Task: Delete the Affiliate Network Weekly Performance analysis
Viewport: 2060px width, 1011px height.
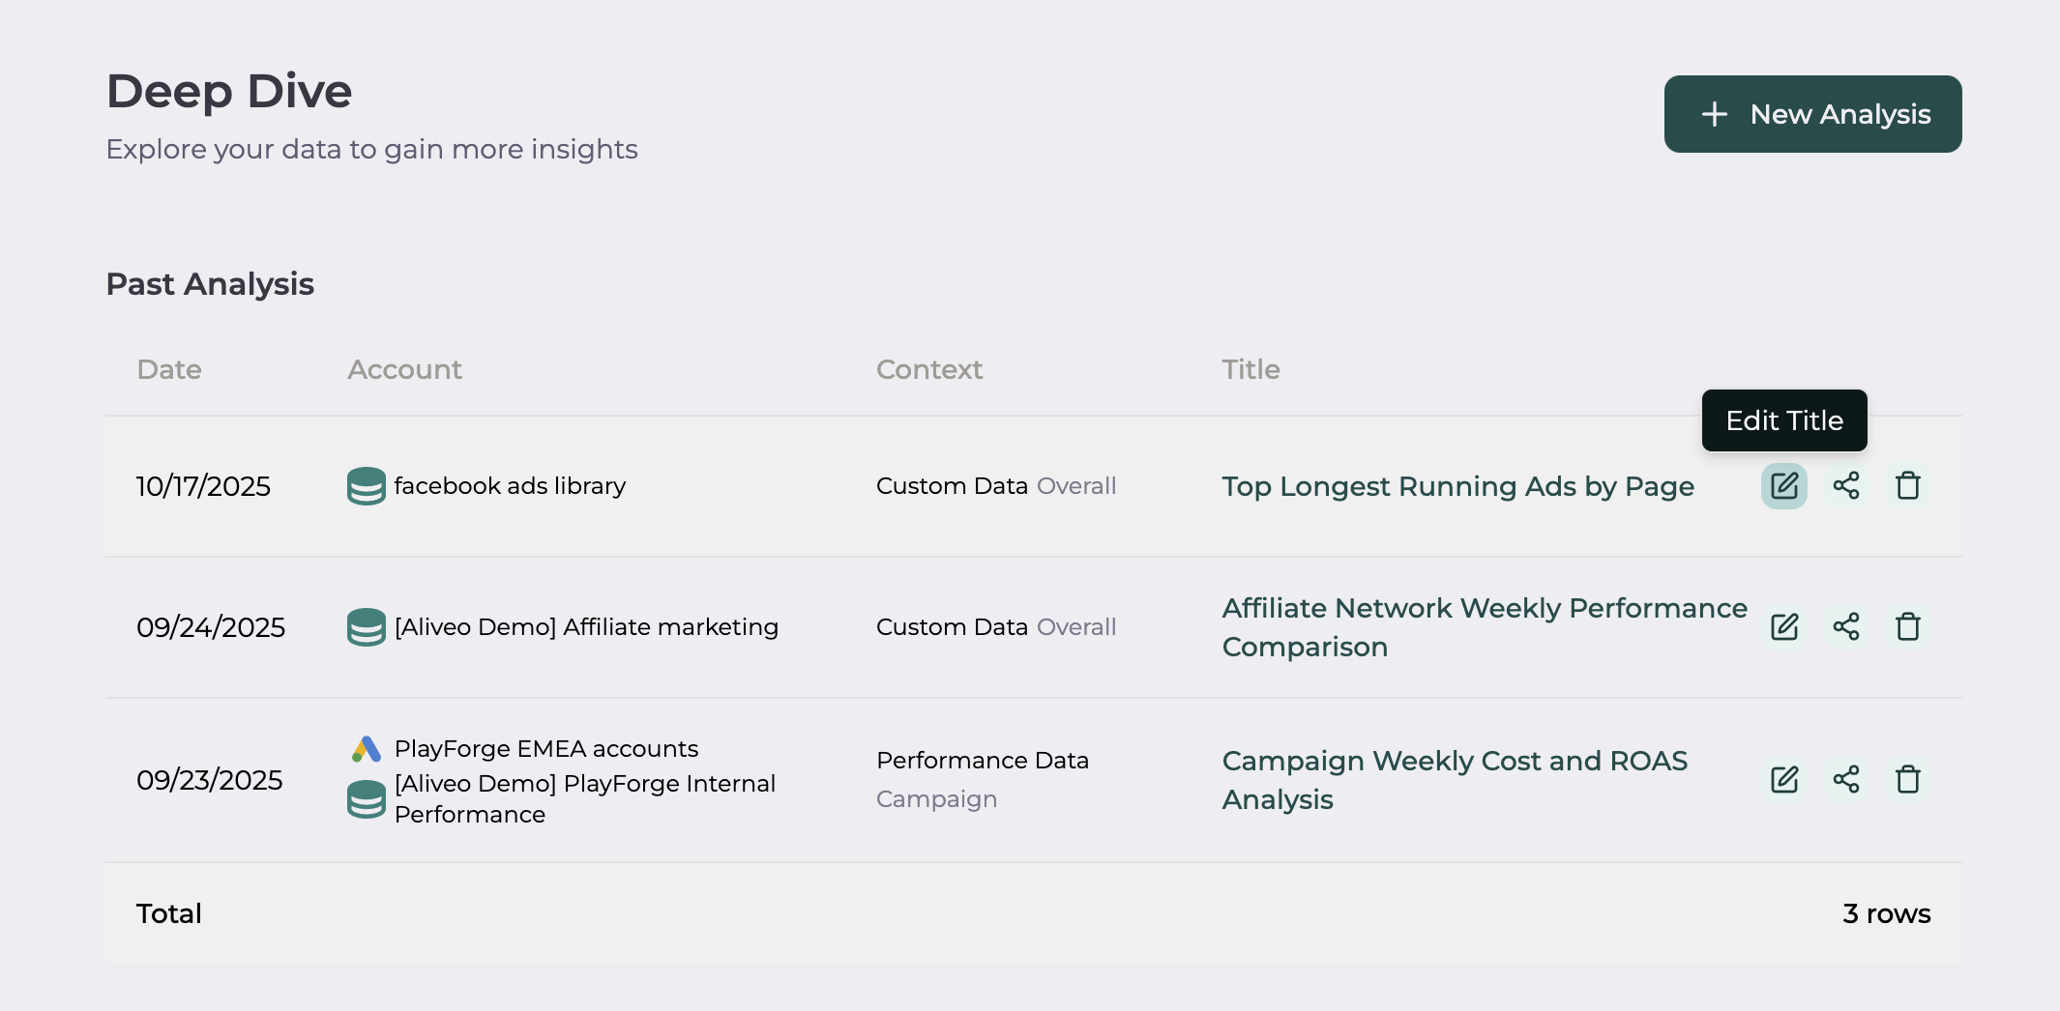Action: [1907, 627]
